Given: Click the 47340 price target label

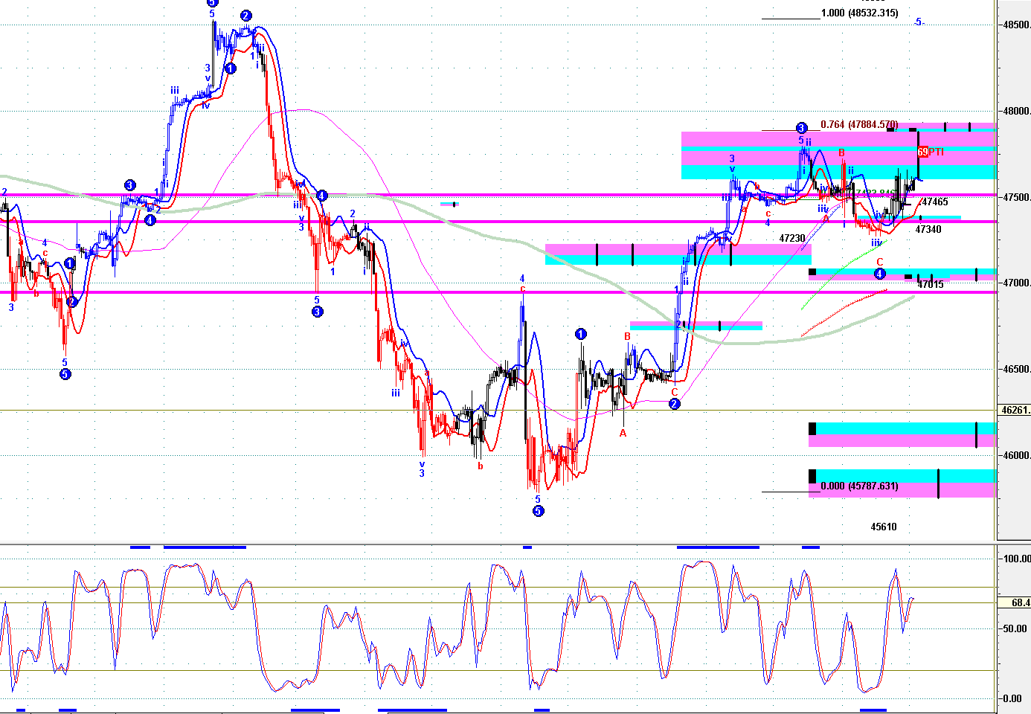Looking at the screenshot, I should 928,230.
